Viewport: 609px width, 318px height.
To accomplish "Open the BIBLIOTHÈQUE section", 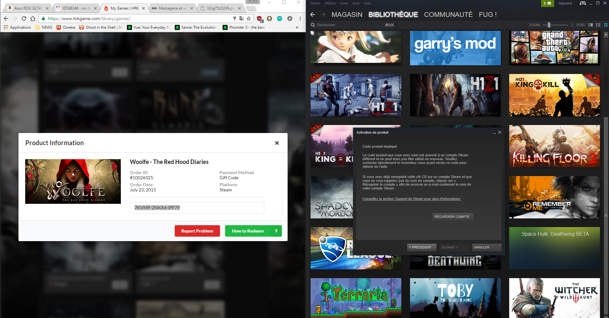I will [393, 15].
